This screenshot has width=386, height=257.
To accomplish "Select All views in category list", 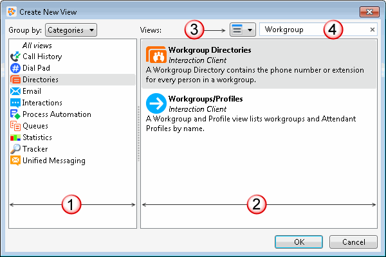I will click(x=39, y=45).
